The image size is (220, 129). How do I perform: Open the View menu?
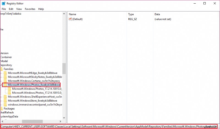pos(19,9)
